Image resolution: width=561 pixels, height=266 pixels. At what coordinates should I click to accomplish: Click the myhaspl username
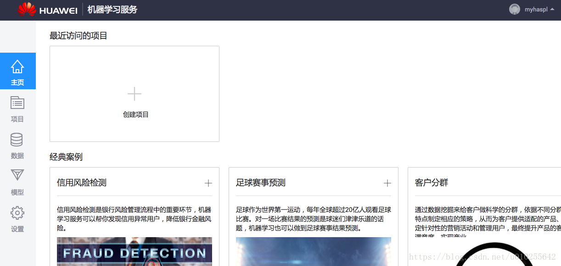click(x=536, y=10)
